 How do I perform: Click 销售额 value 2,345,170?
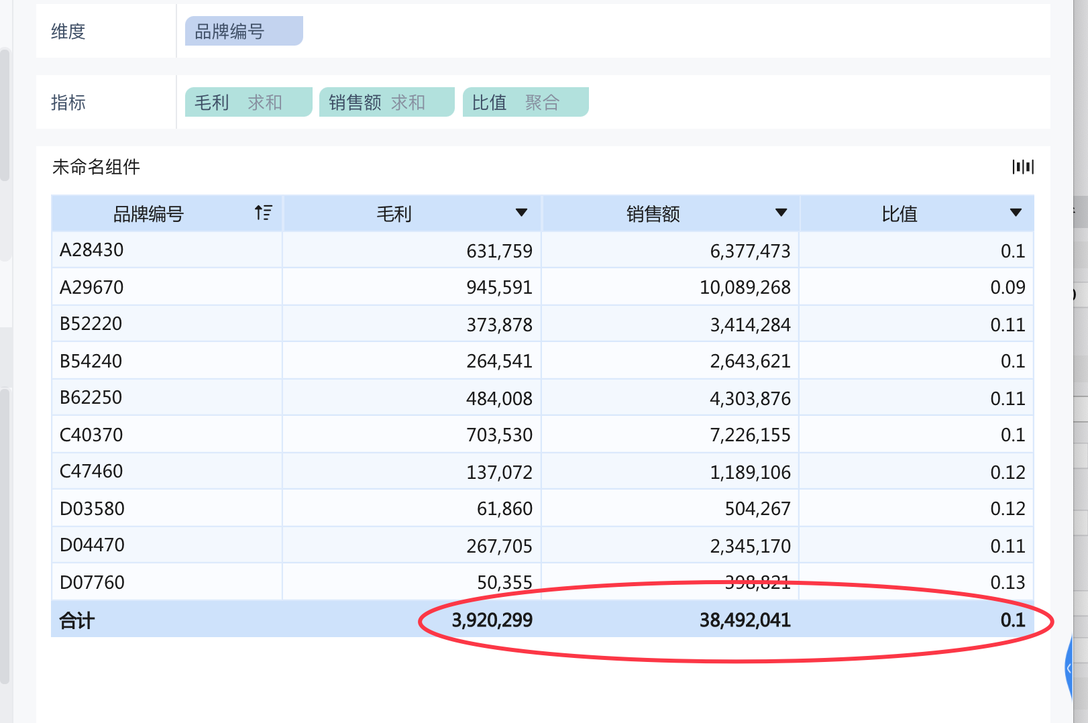750,546
